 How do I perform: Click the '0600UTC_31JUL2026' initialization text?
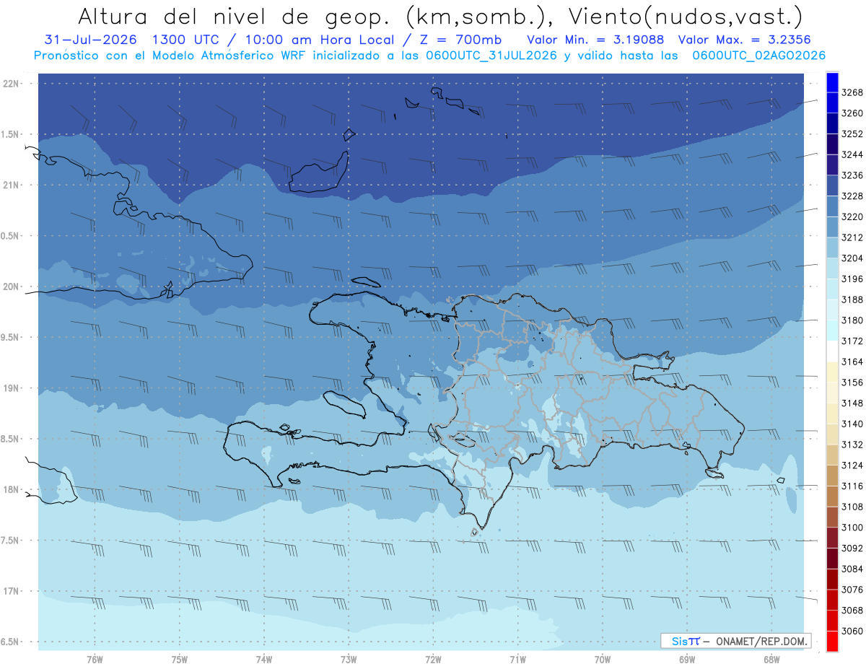(491, 56)
